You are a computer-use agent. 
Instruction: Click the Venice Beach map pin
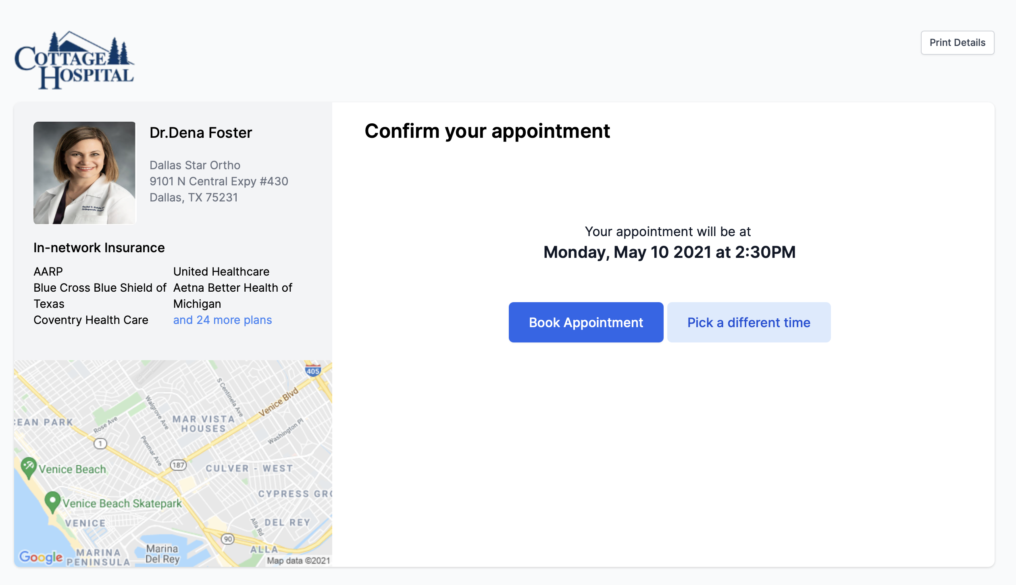(x=29, y=468)
